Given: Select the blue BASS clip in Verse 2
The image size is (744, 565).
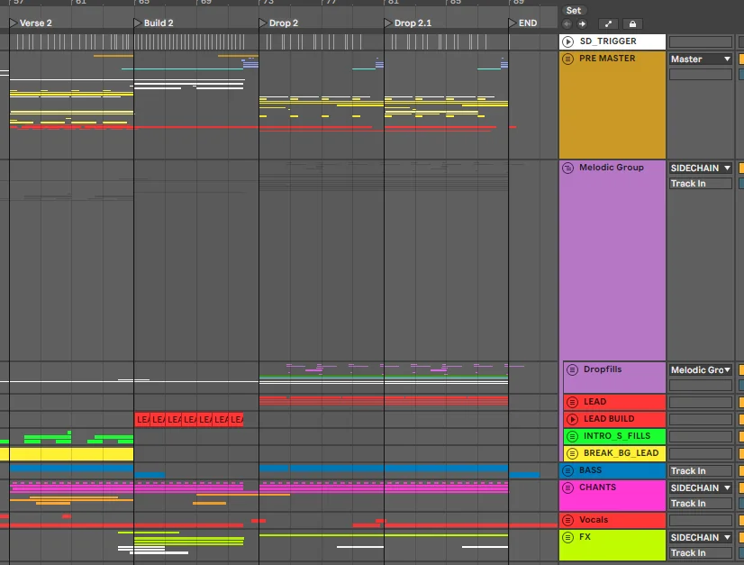Looking at the screenshot, I should [72, 469].
